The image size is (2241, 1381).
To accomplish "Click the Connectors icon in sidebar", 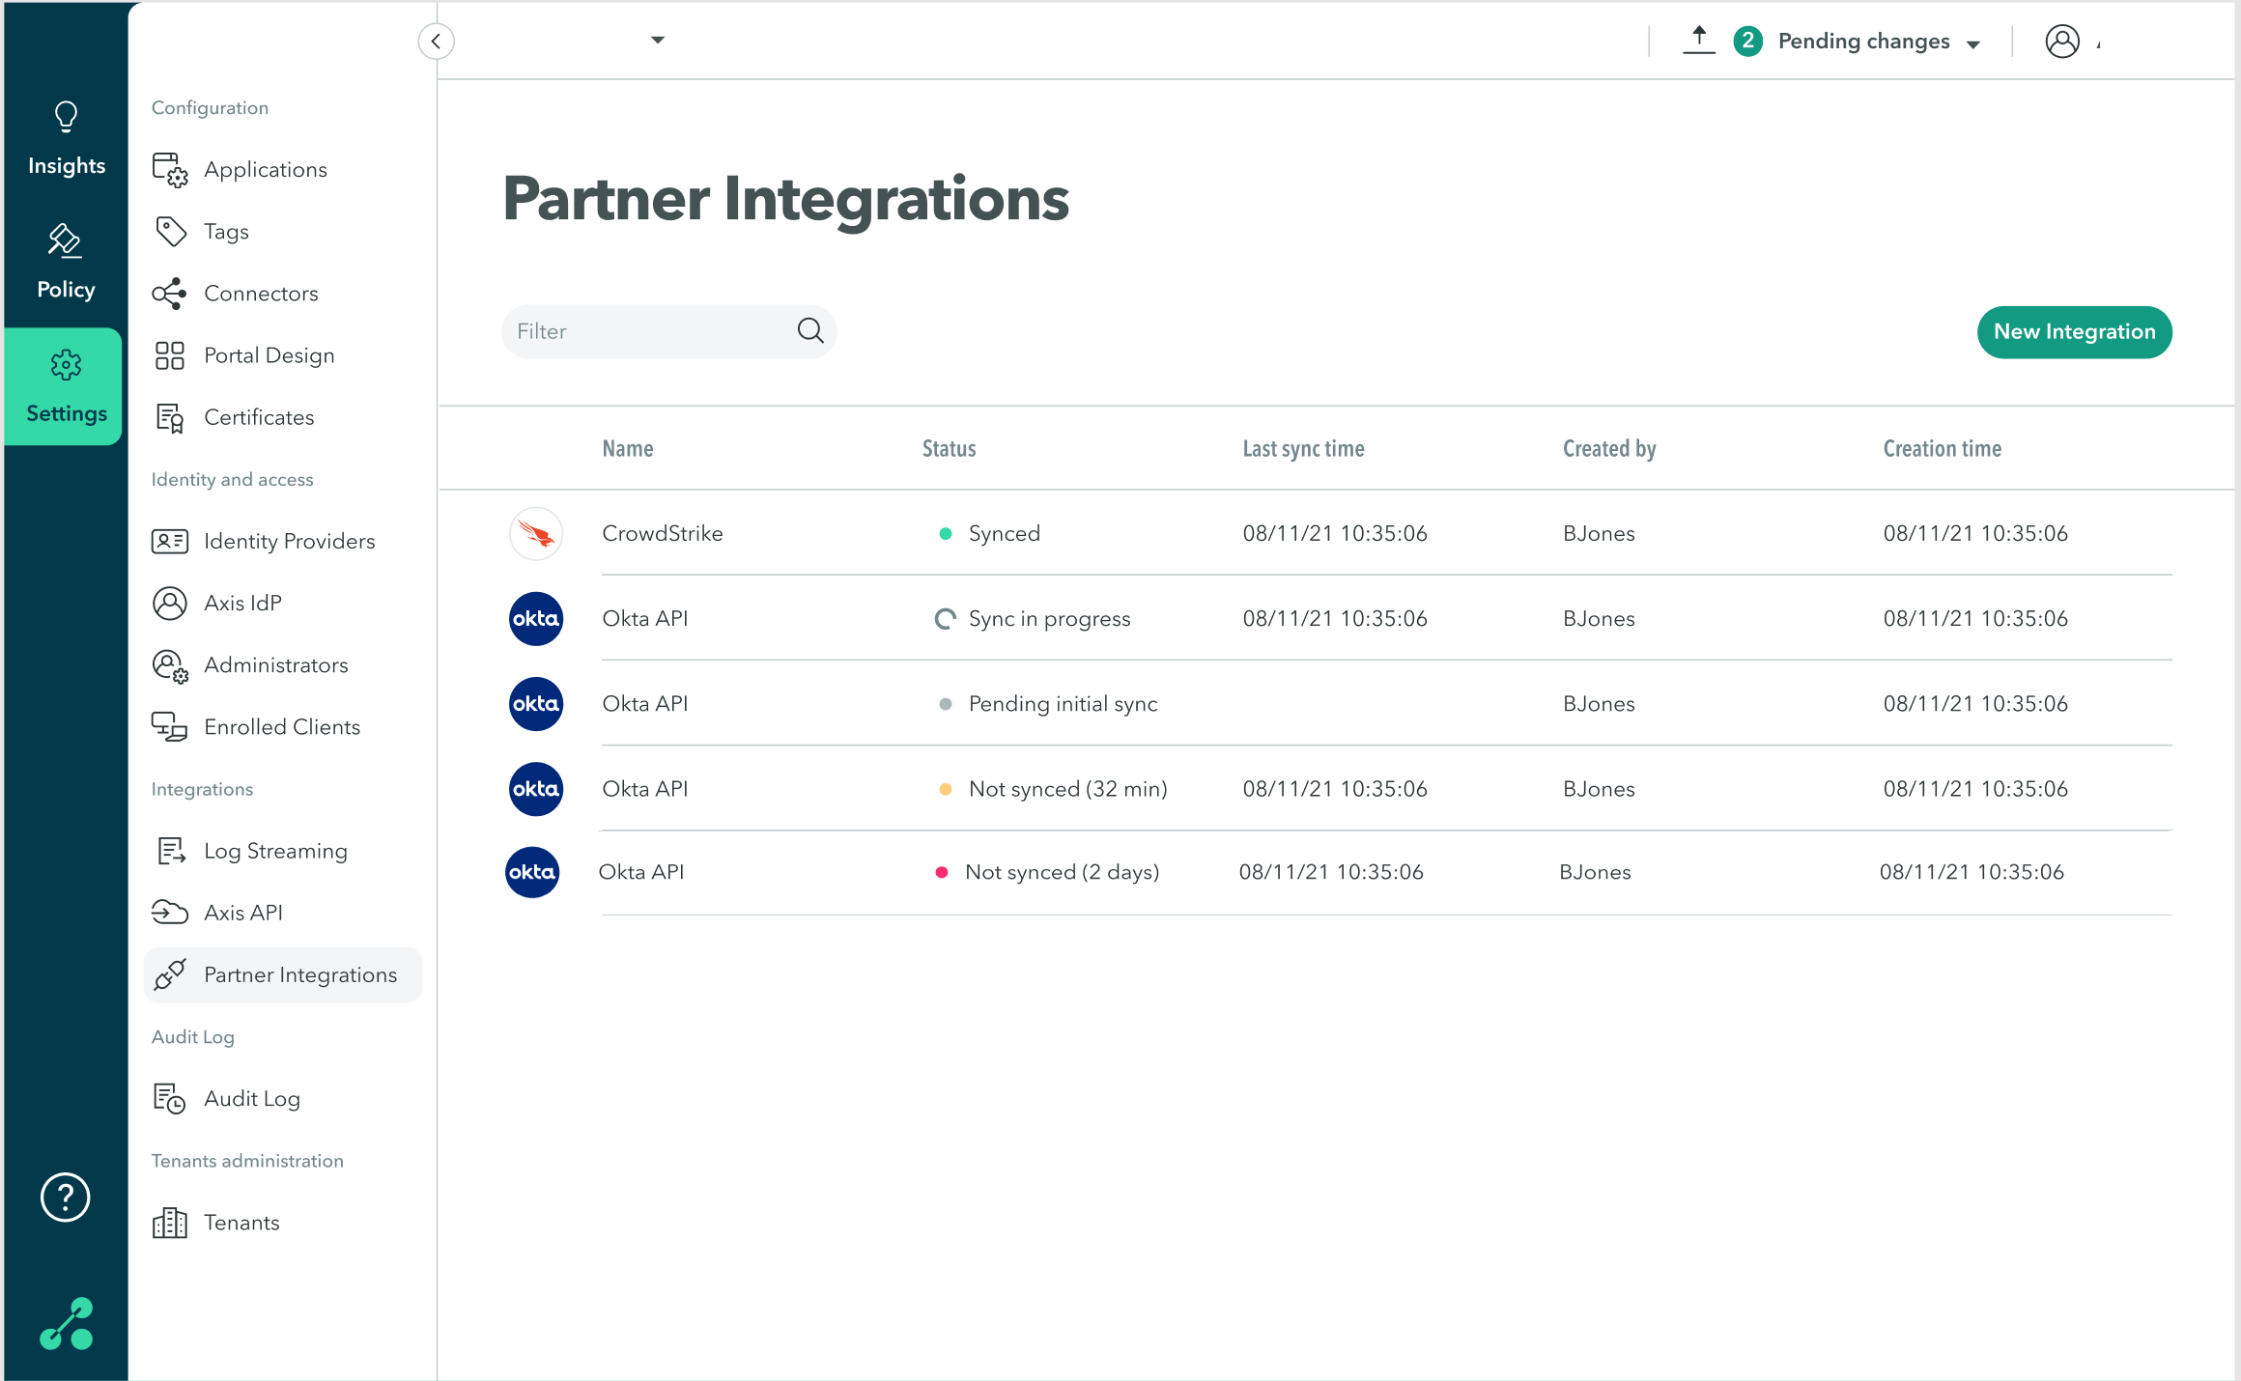I will (169, 294).
